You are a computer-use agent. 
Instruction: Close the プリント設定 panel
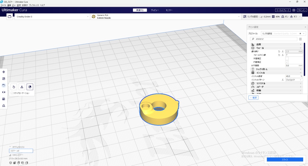305,27
